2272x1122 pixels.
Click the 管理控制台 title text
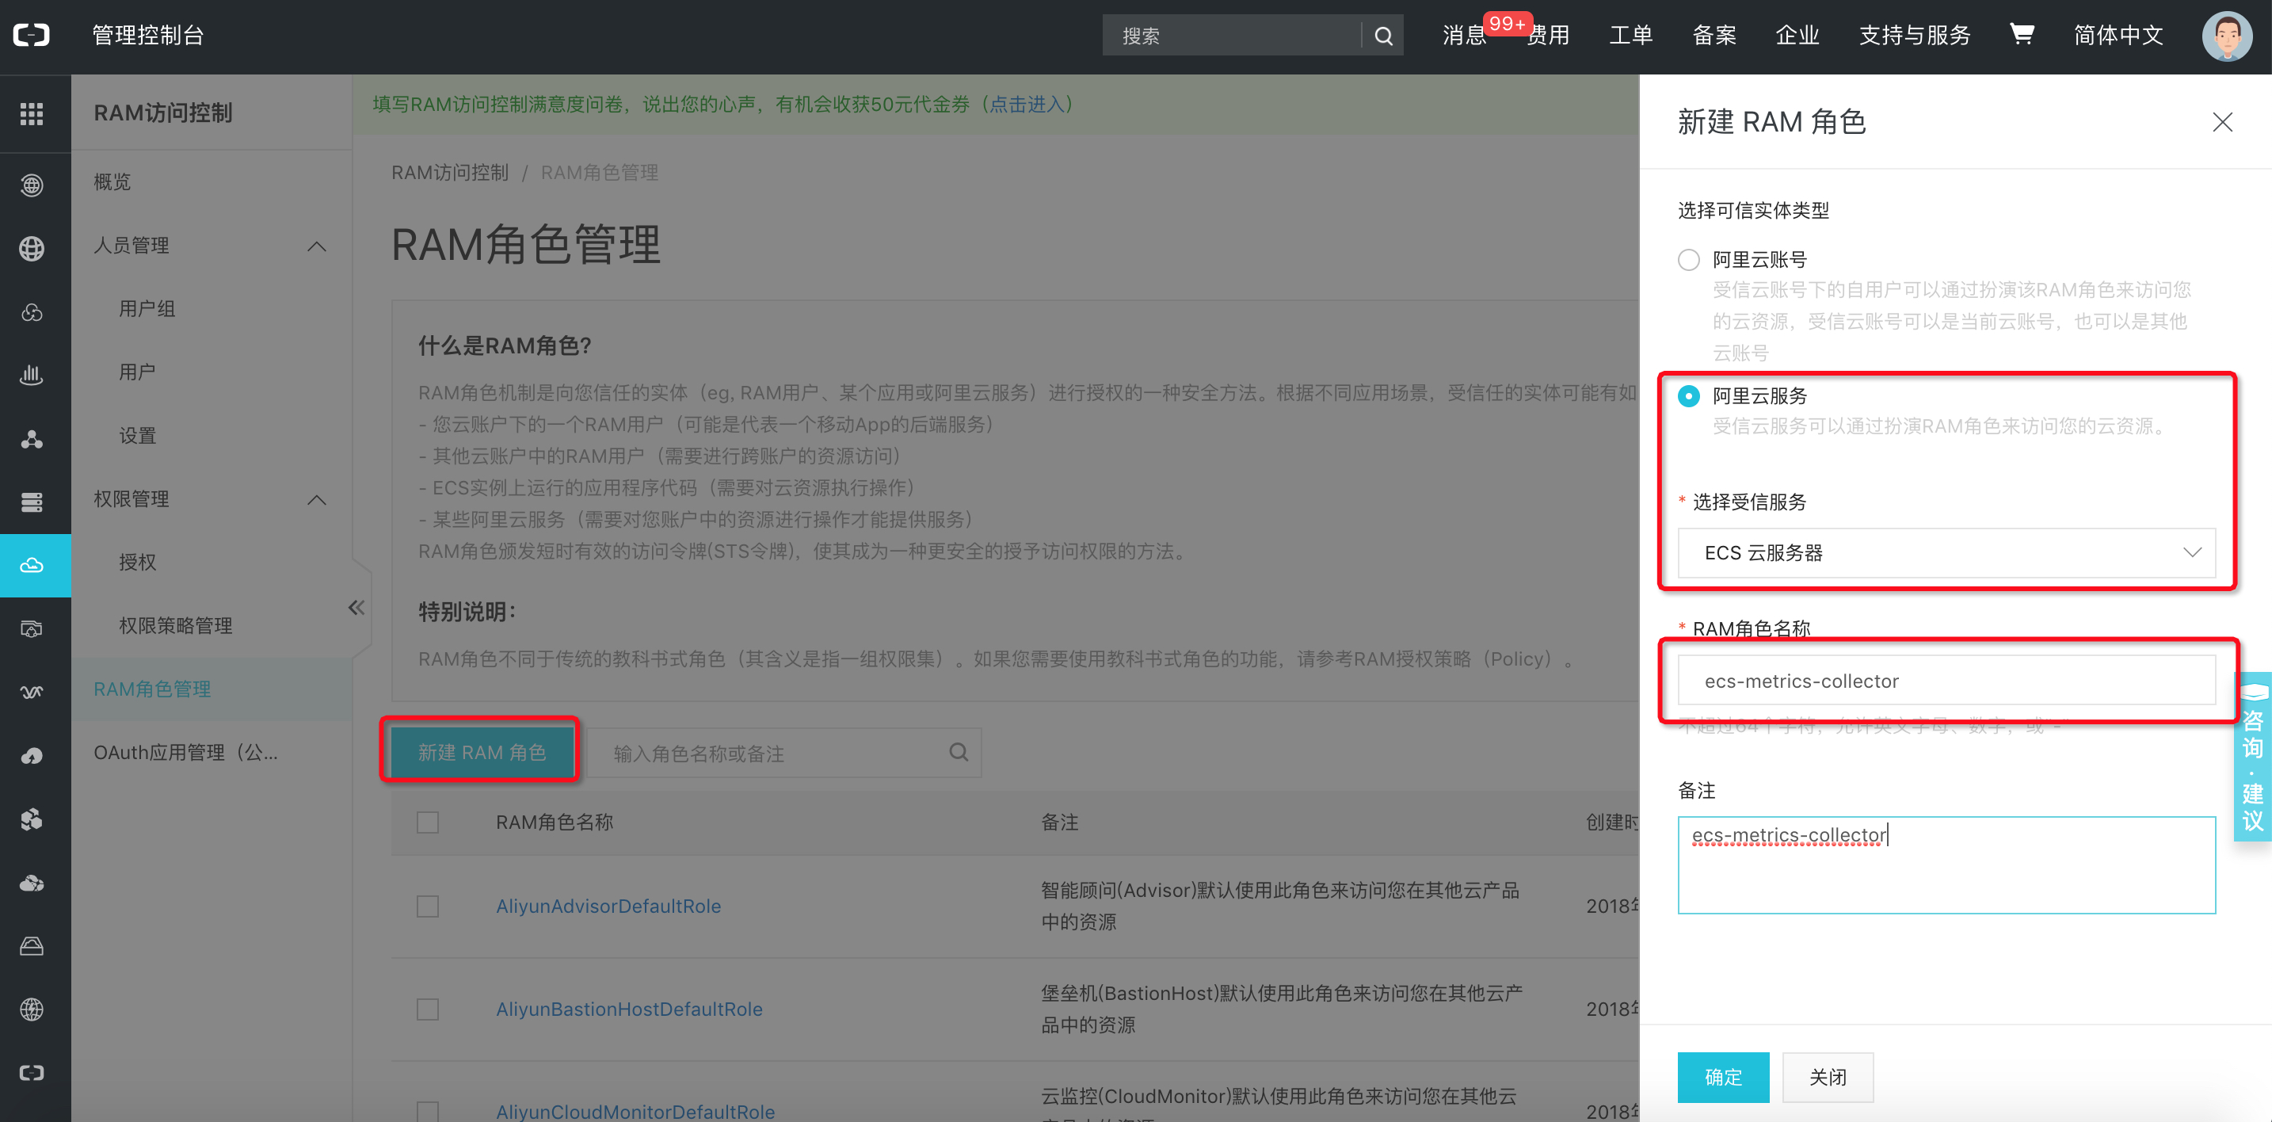[148, 36]
